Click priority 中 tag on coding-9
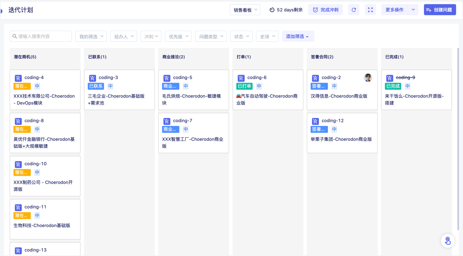This screenshot has height=256, width=463. coord(408,86)
